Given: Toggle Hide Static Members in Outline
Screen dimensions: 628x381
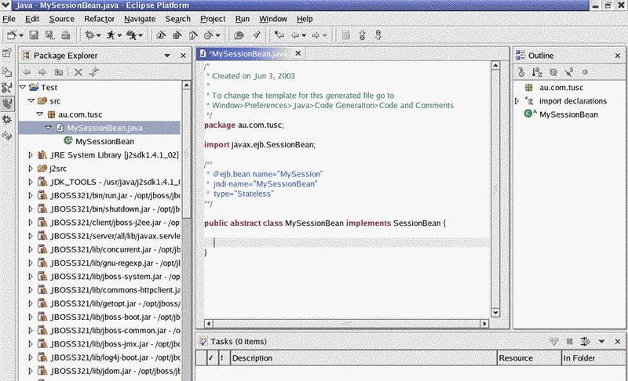Looking at the screenshot, I should (568, 72).
